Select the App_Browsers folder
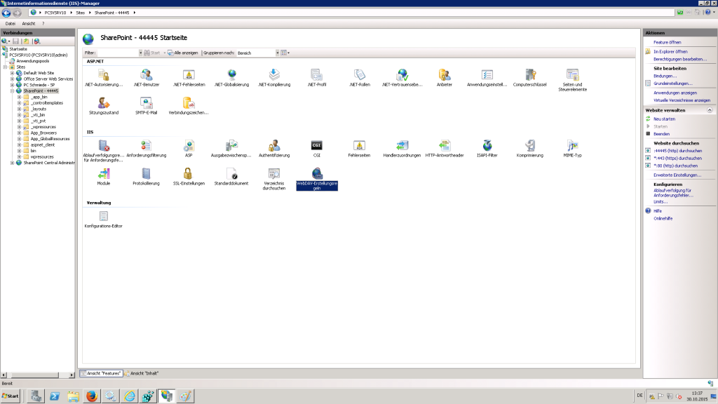 click(x=43, y=133)
